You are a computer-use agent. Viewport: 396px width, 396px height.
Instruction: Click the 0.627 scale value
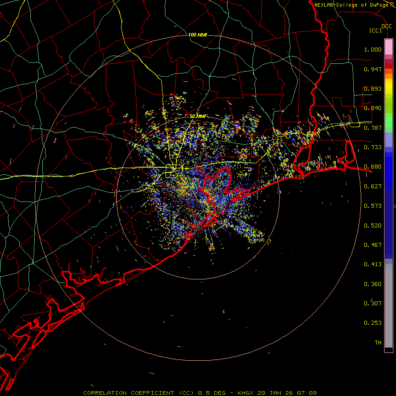(x=373, y=187)
